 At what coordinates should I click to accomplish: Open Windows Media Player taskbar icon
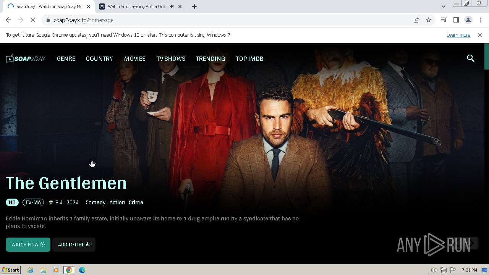(56, 270)
